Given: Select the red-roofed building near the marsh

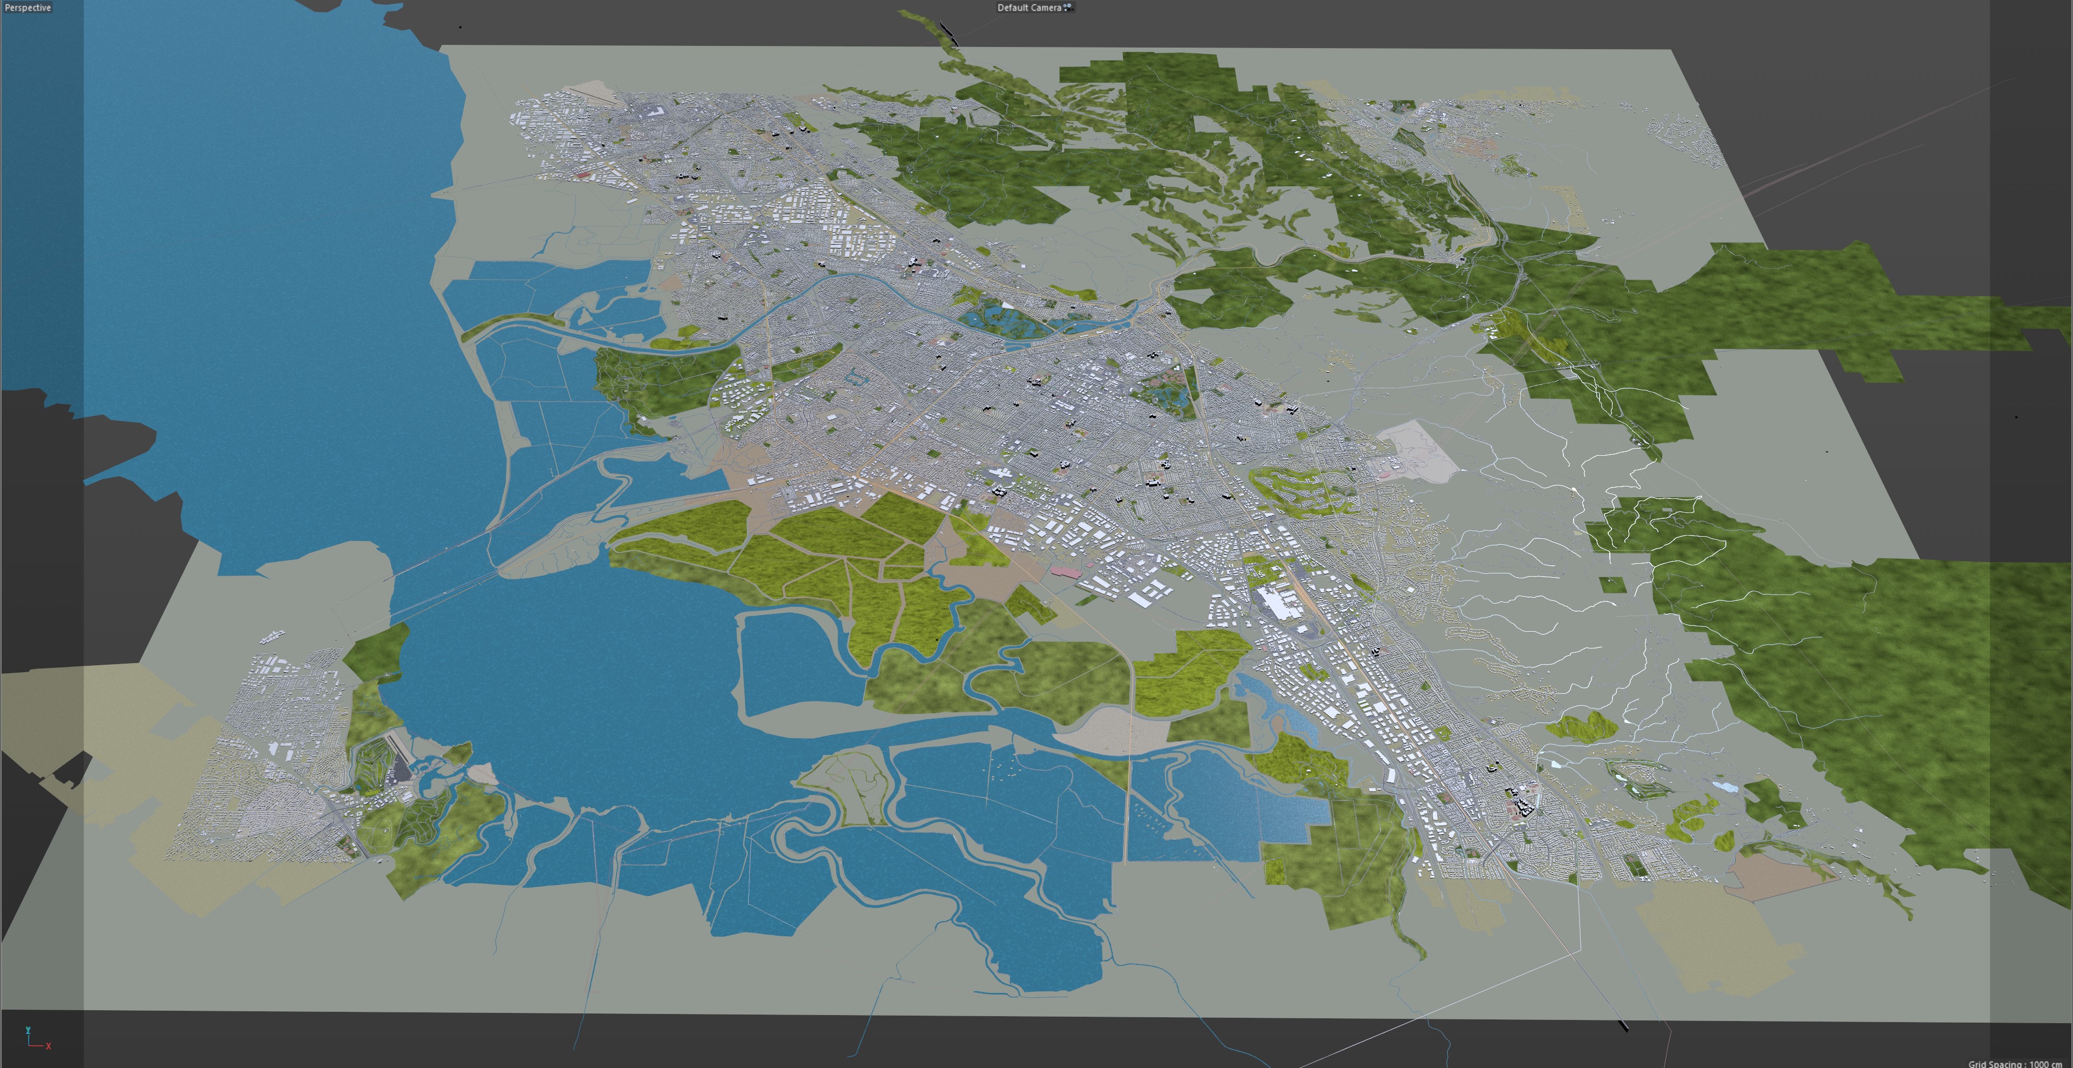Looking at the screenshot, I should (x=1066, y=571).
